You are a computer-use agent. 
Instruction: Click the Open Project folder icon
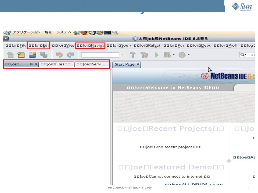point(33,55)
